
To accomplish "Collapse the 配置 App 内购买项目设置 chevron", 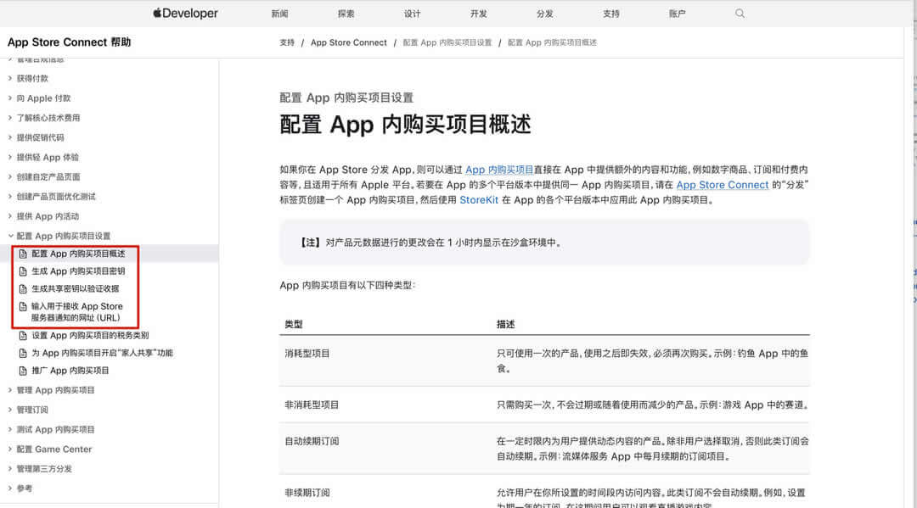I will pyautogui.click(x=10, y=236).
